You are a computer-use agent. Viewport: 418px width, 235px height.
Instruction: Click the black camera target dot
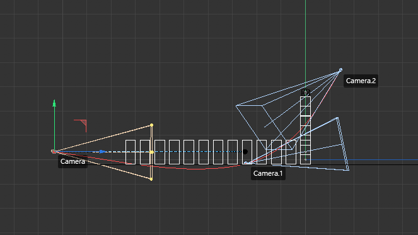(245, 152)
